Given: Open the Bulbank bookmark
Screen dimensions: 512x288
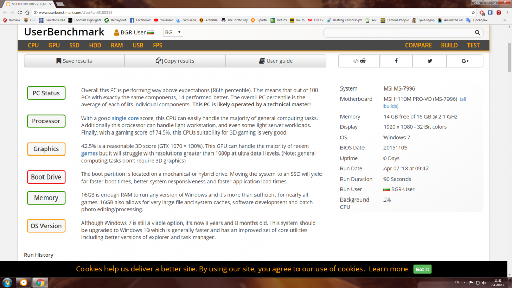Looking at the screenshot, I should 12,20.
